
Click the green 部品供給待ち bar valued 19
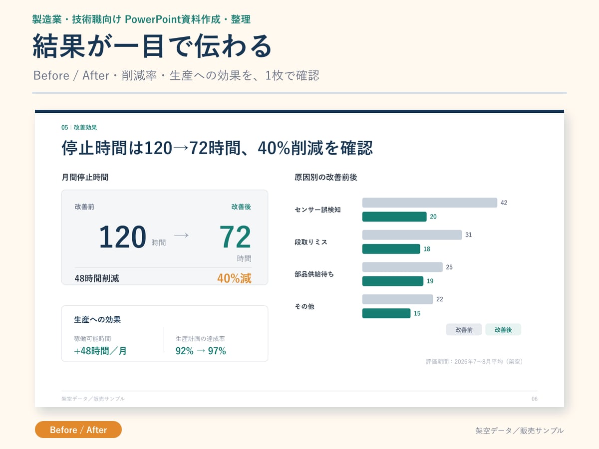coord(393,281)
